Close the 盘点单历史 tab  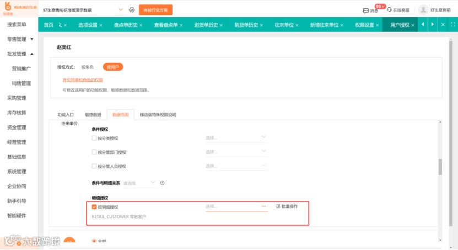[x=141, y=25]
